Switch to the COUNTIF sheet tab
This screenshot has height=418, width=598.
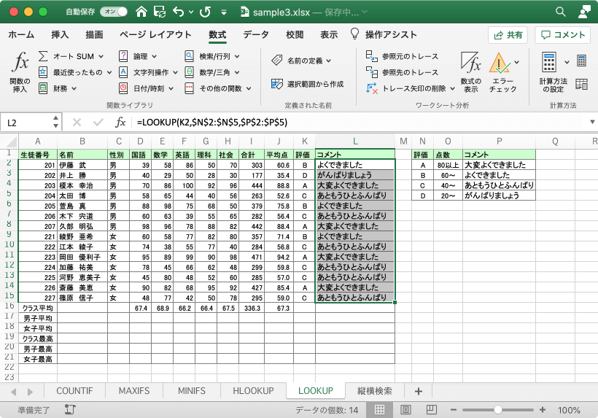click(x=74, y=391)
